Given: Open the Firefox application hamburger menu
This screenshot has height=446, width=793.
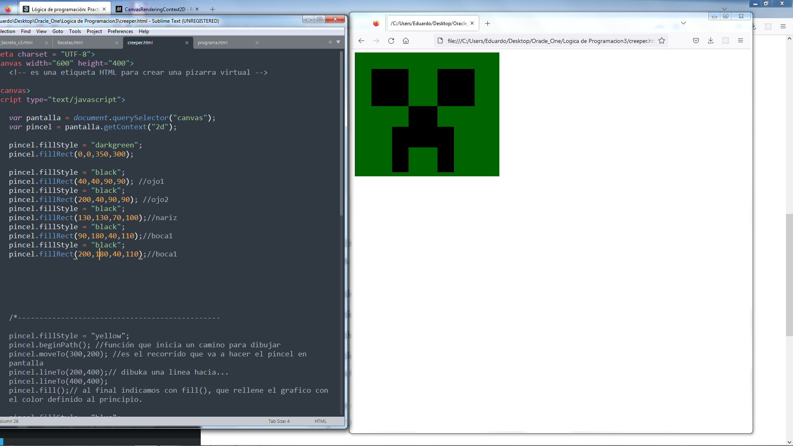Looking at the screenshot, I should pos(741,40).
